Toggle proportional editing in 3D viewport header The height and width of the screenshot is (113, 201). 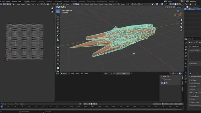coord(139,4)
